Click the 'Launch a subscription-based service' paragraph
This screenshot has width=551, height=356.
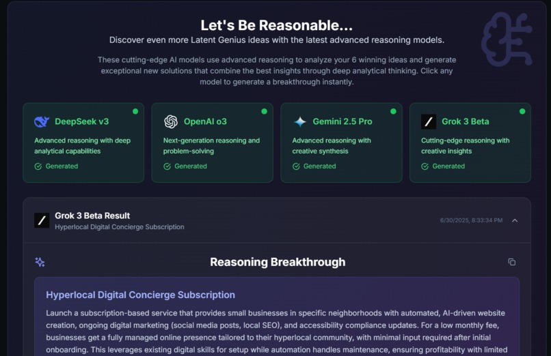click(277, 331)
